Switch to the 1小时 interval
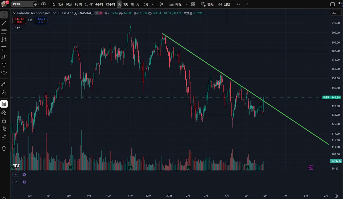The height and width of the screenshot is (199, 343). [79, 4]
